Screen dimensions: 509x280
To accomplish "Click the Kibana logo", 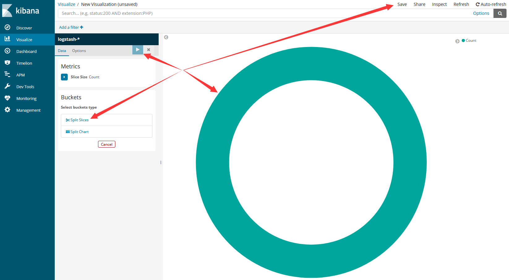I will point(21,11).
